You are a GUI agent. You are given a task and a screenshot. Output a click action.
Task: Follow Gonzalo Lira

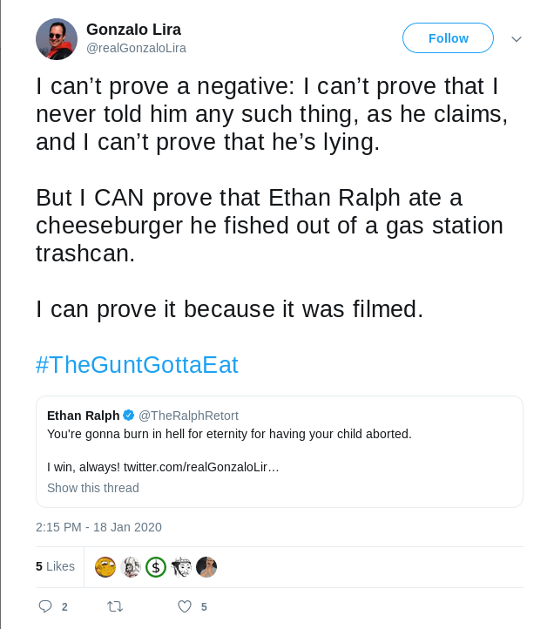448,38
